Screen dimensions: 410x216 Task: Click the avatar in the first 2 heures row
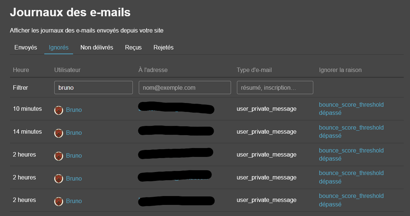pyautogui.click(x=58, y=156)
